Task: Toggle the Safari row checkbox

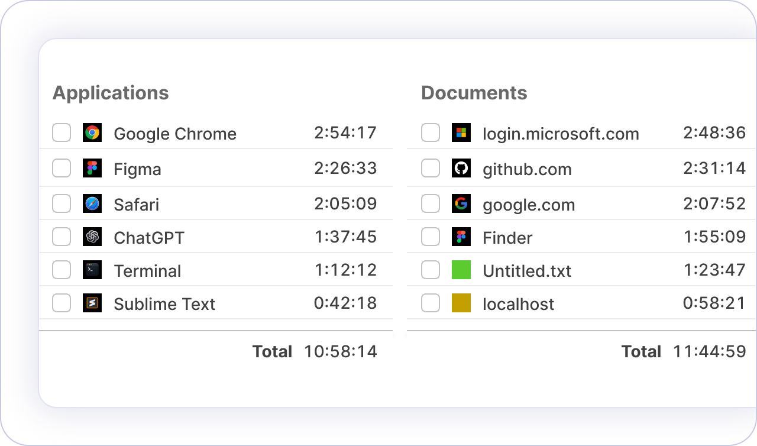Action: [x=62, y=203]
